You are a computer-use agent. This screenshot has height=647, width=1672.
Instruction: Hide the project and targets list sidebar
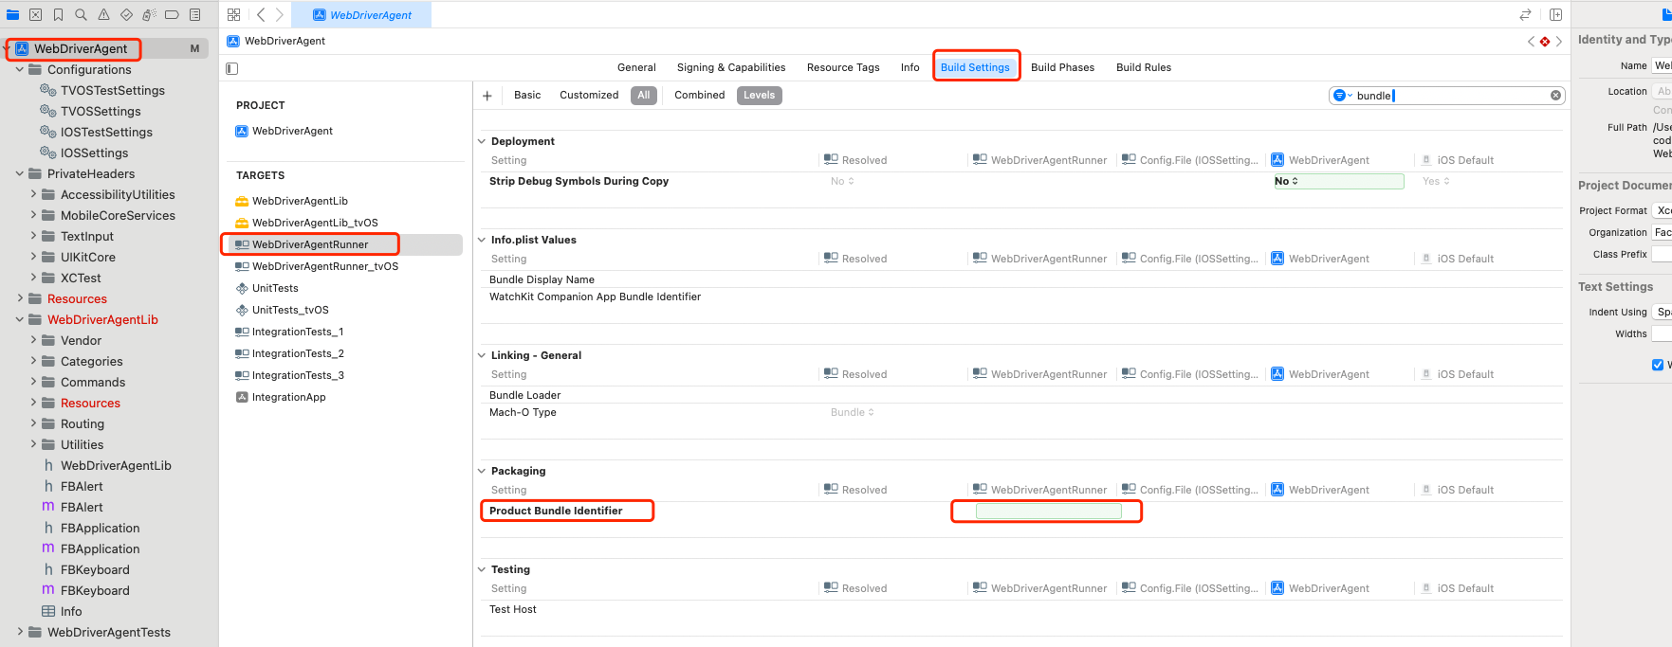(x=232, y=68)
